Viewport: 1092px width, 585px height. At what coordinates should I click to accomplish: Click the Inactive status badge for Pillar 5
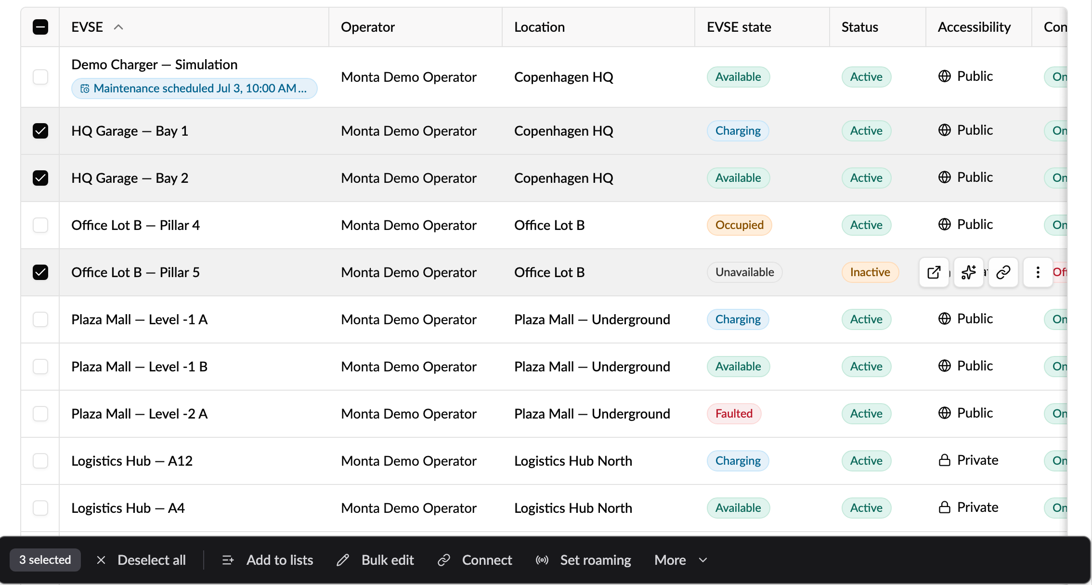(870, 272)
